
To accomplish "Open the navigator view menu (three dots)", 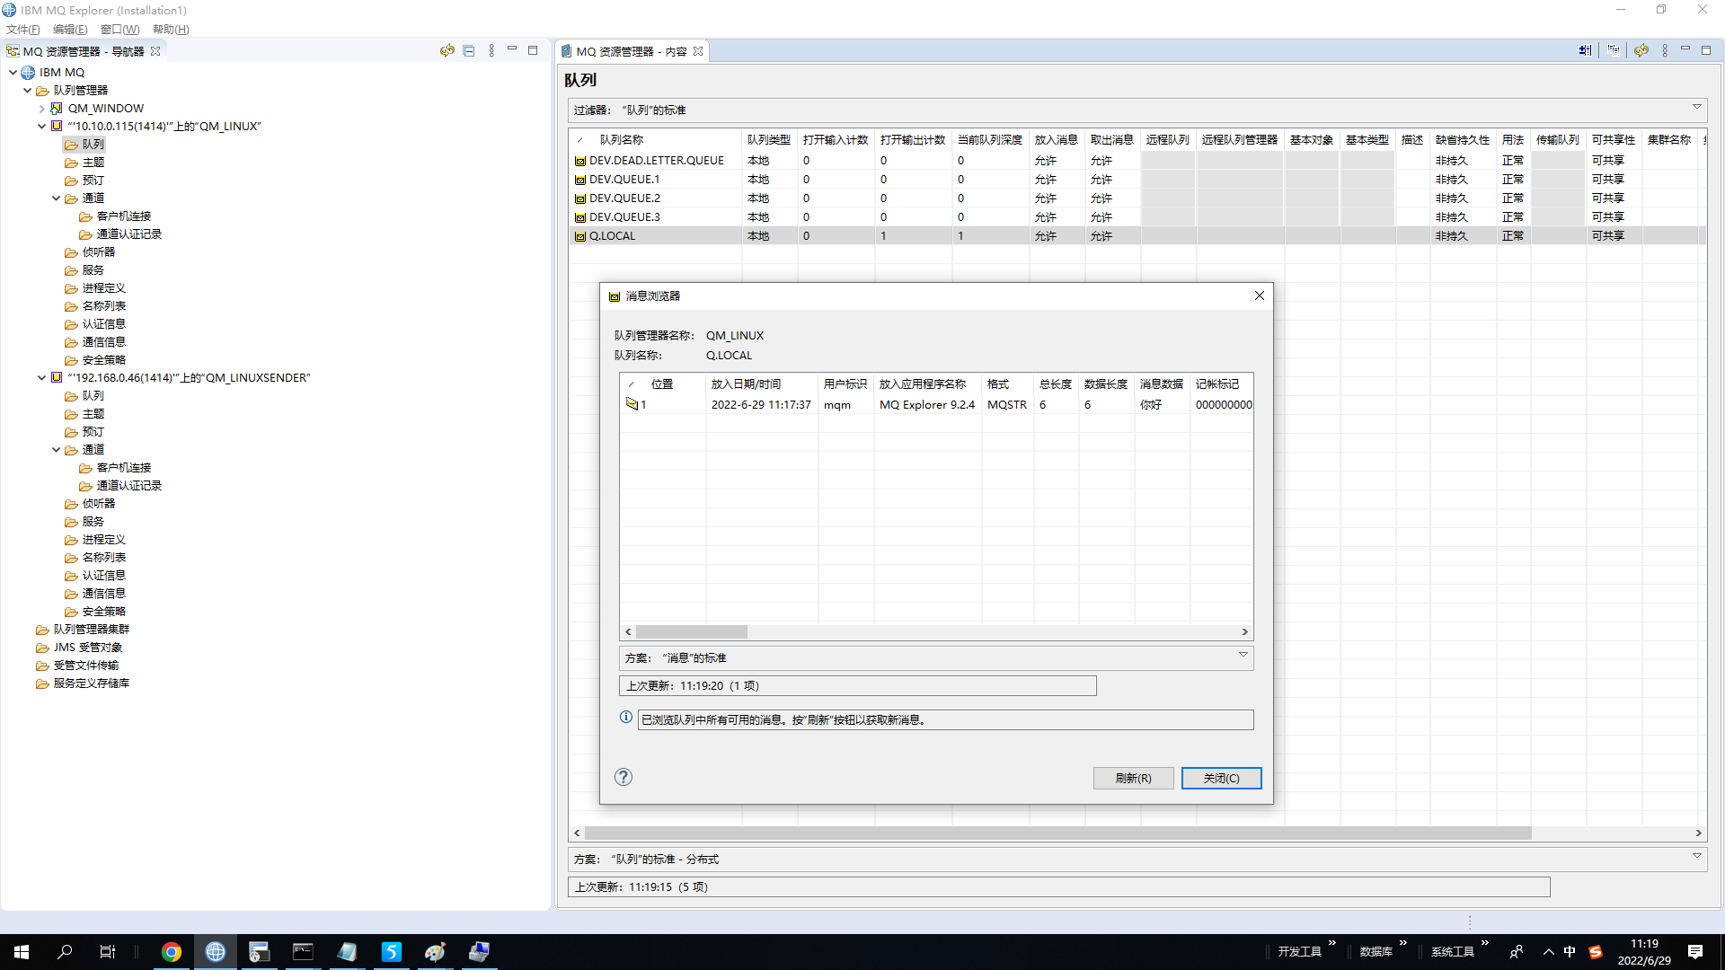I will pos(491,51).
